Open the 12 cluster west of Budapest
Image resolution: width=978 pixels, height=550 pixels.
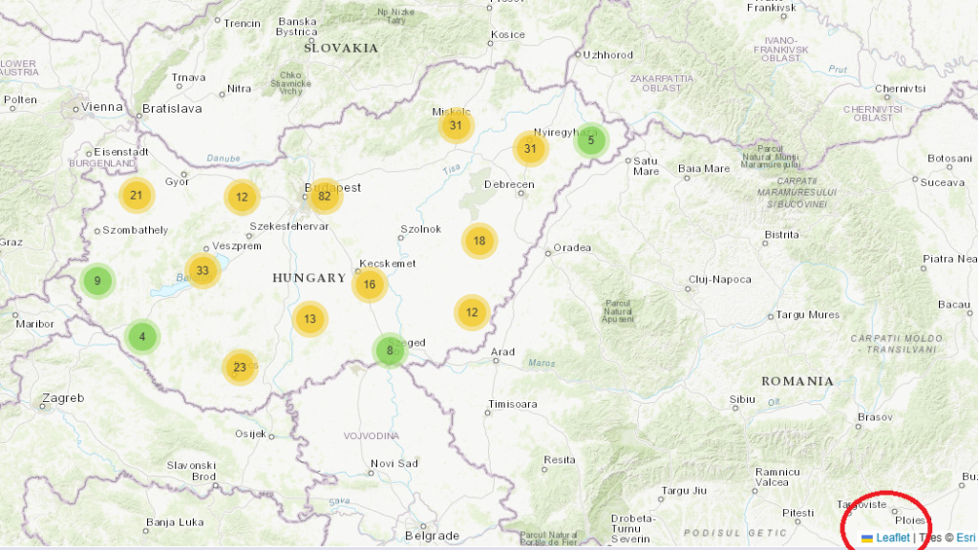(x=242, y=197)
